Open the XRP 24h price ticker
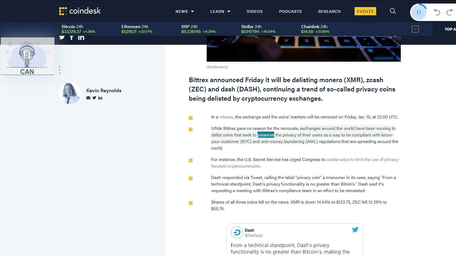456x256 pixels. [198, 29]
